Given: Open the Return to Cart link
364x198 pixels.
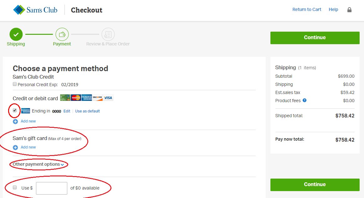Looking at the screenshot, I should (x=307, y=9).
